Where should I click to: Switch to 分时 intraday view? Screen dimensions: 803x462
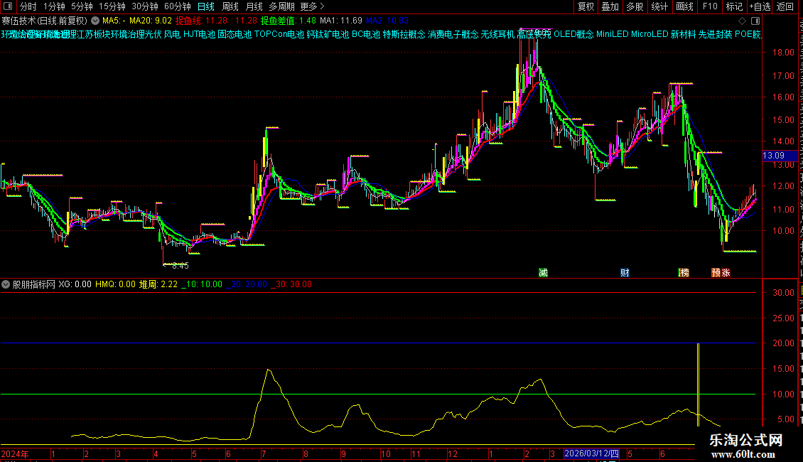28,6
